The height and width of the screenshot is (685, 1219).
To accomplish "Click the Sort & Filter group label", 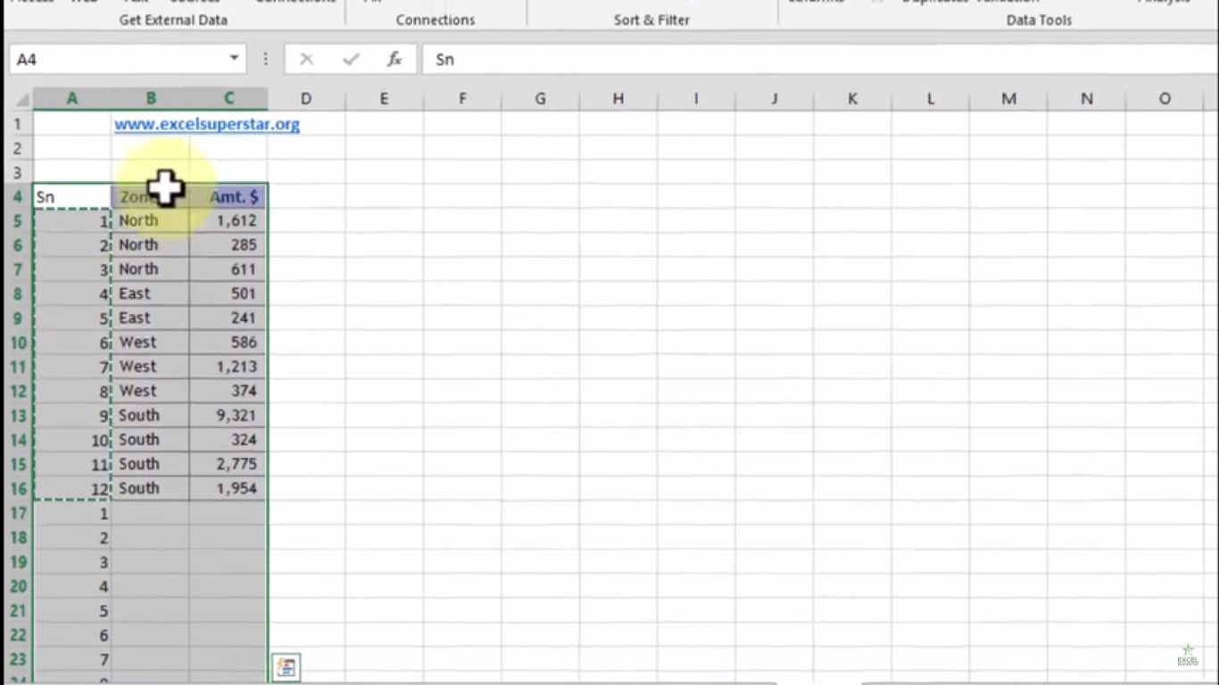I will (651, 20).
